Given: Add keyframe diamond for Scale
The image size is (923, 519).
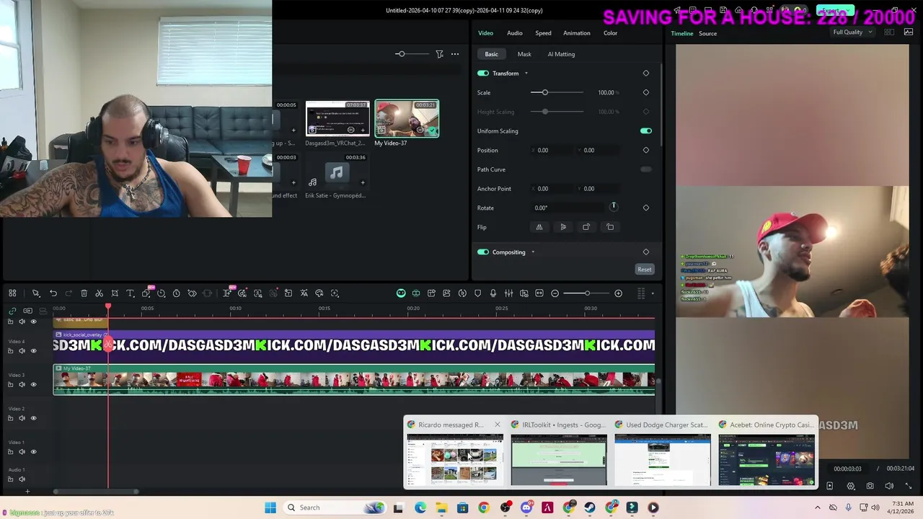Looking at the screenshot, I should tap(646, 92).
